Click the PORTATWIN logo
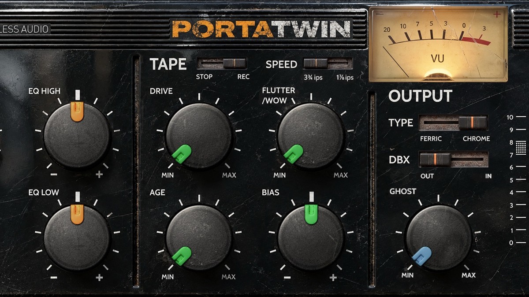 [261, 29]
